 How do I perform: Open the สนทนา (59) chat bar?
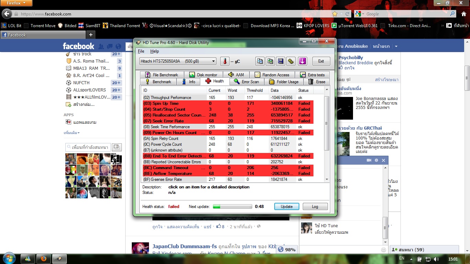click(424, 250)
